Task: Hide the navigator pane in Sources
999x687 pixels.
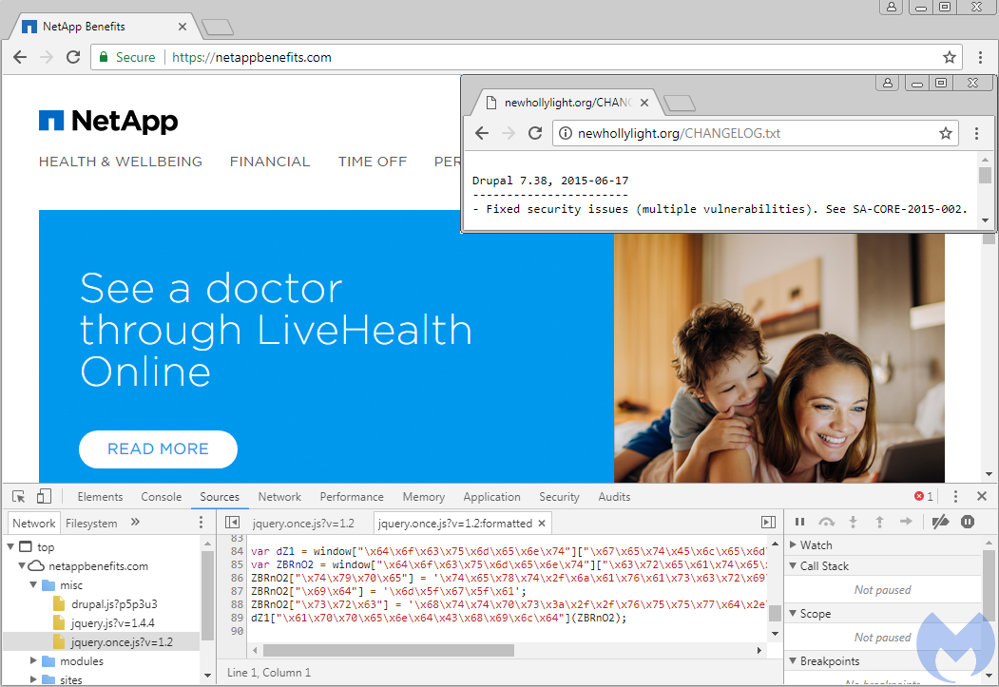Action: [232, 523]
